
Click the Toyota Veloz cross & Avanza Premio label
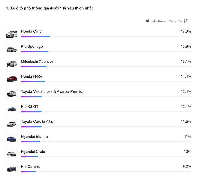tap(52, 91)
